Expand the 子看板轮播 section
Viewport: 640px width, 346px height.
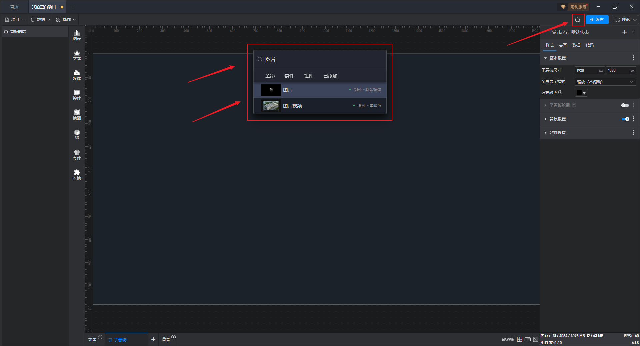point(545,105)
